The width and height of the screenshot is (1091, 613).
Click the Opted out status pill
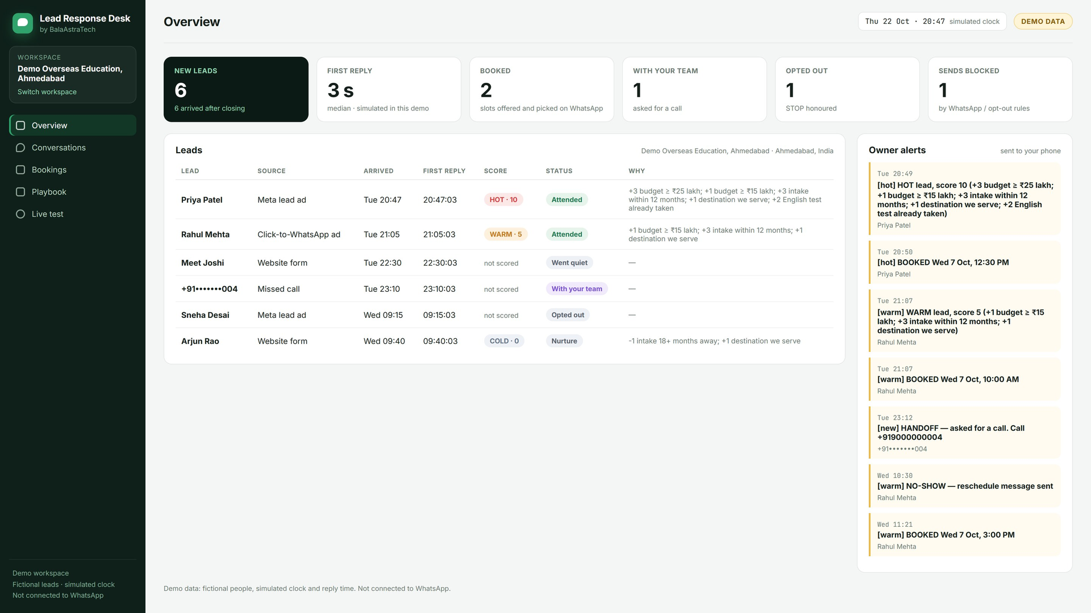(568, 315)
